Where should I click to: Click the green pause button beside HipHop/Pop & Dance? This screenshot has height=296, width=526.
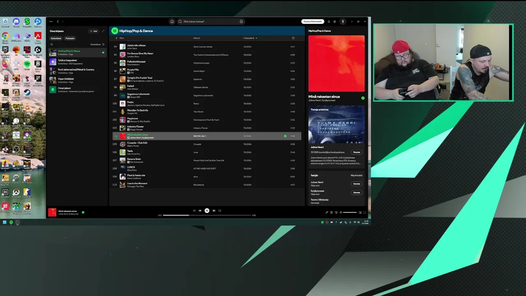(115, 31)
